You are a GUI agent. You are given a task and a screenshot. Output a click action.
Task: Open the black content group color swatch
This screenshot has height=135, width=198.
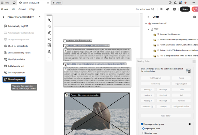coord(190,124)
